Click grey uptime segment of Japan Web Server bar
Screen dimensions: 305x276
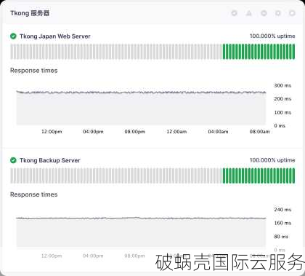[116, 52]
